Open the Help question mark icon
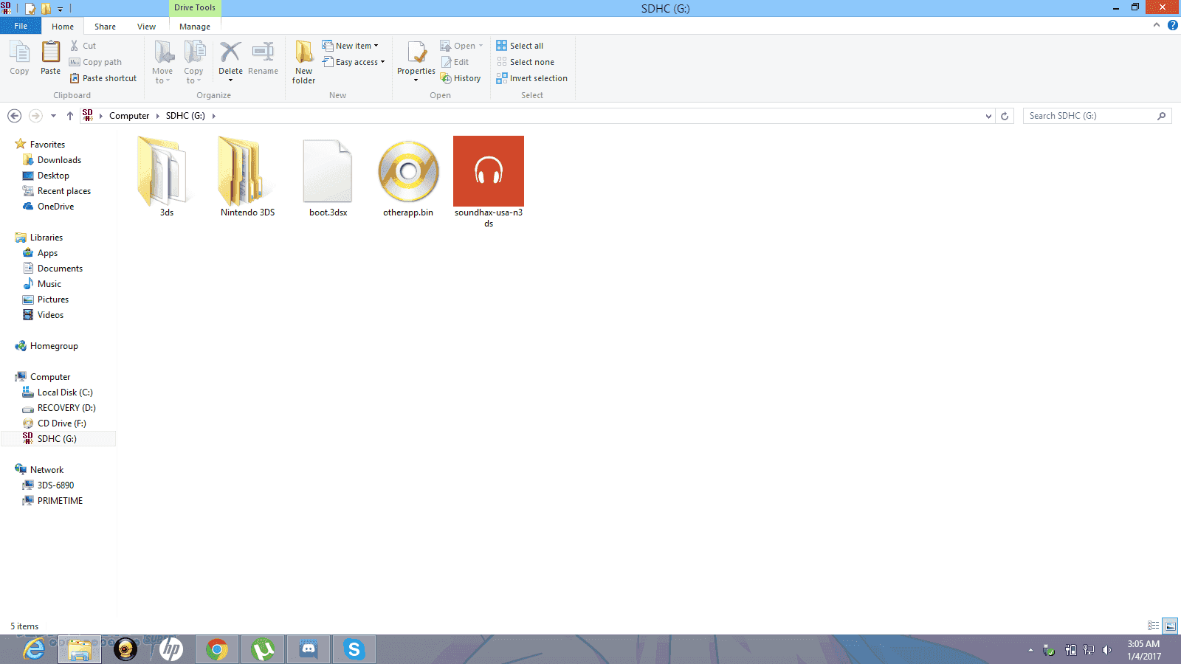This screenshot has height=664, width=1181. tap(1172, 25)
